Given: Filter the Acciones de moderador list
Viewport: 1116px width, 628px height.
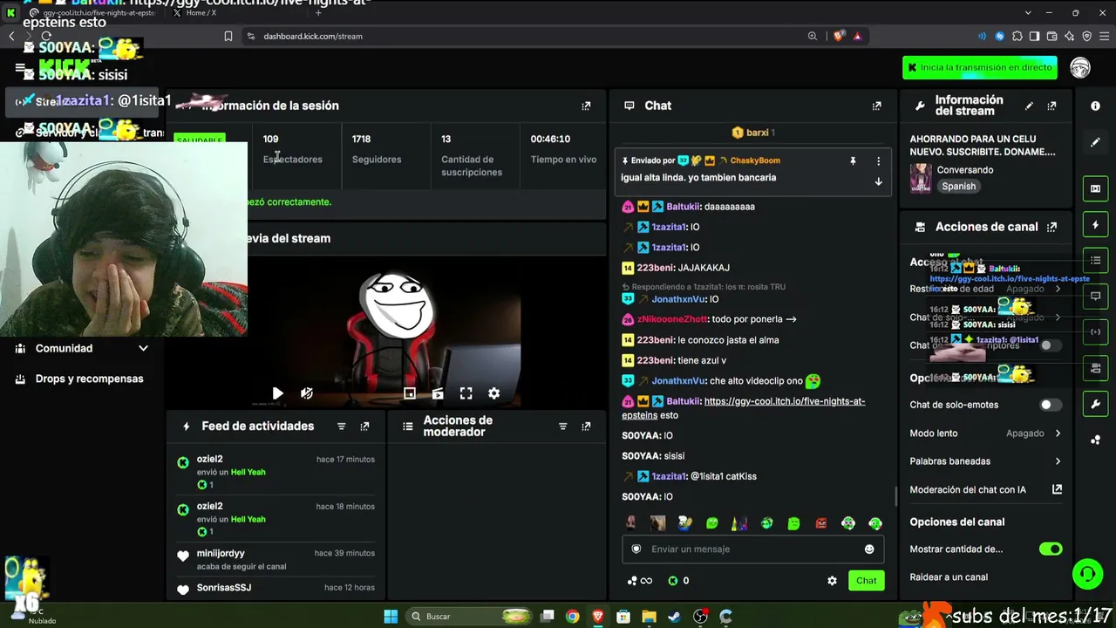Looking at the screenshot, I should [562, 427].
